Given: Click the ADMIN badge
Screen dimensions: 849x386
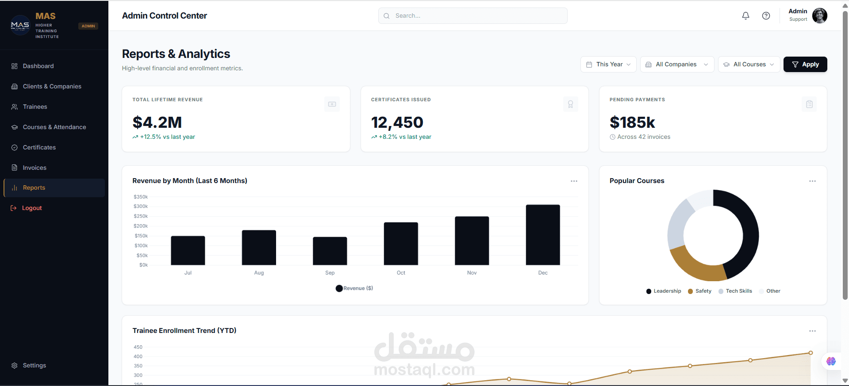Looking at the screenshot, I should click(x=88, y=26).
